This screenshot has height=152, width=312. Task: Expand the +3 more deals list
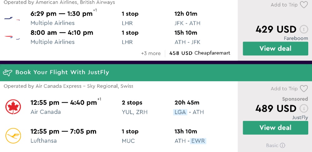coord(151,53)
